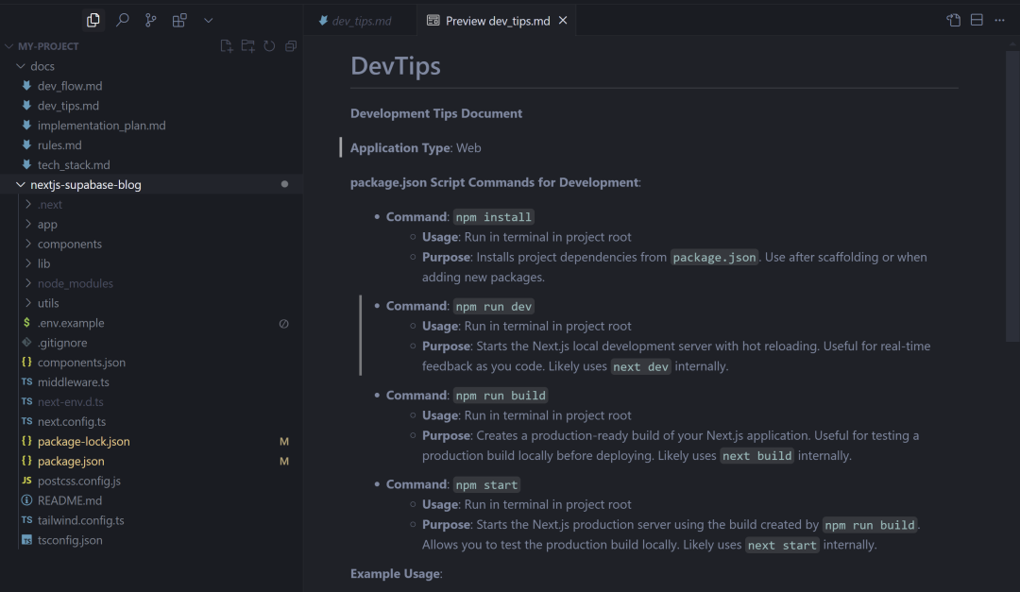Click the New File icon in explorer header
Viewport: 1020px width, 592px height.
pyautogui.click(x=227, y=46)
